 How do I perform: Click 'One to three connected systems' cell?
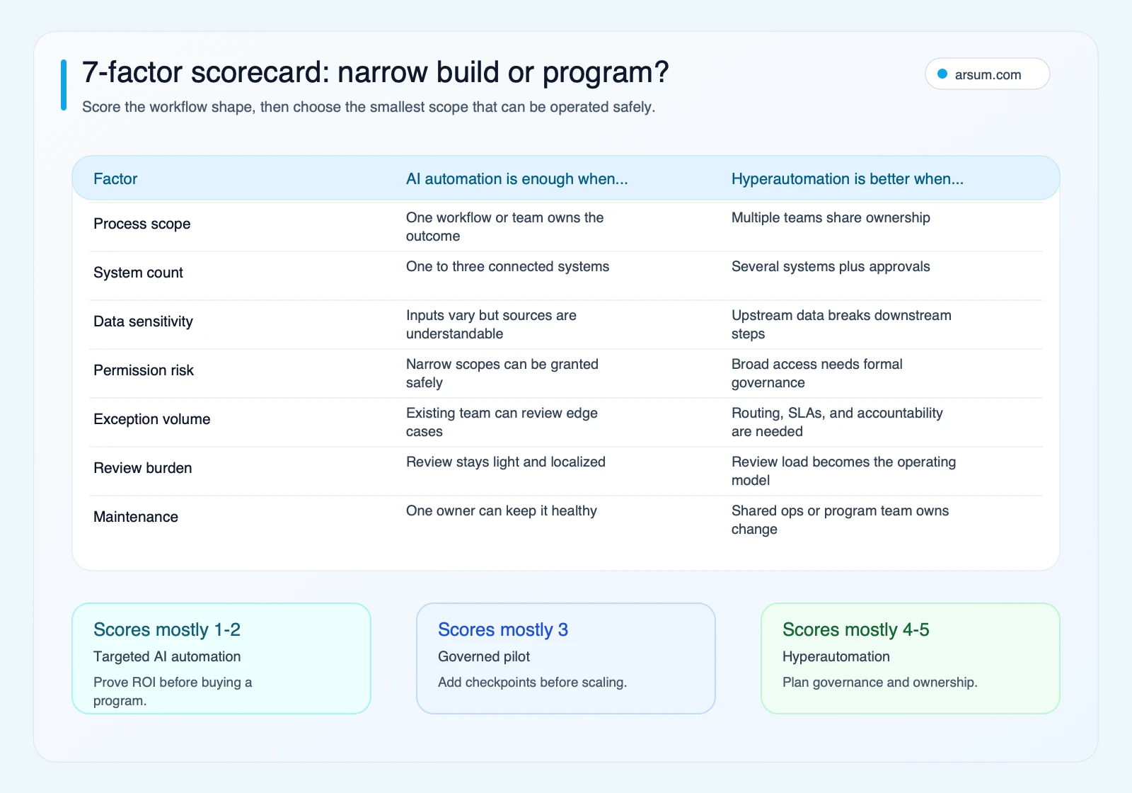coord(507,266)
